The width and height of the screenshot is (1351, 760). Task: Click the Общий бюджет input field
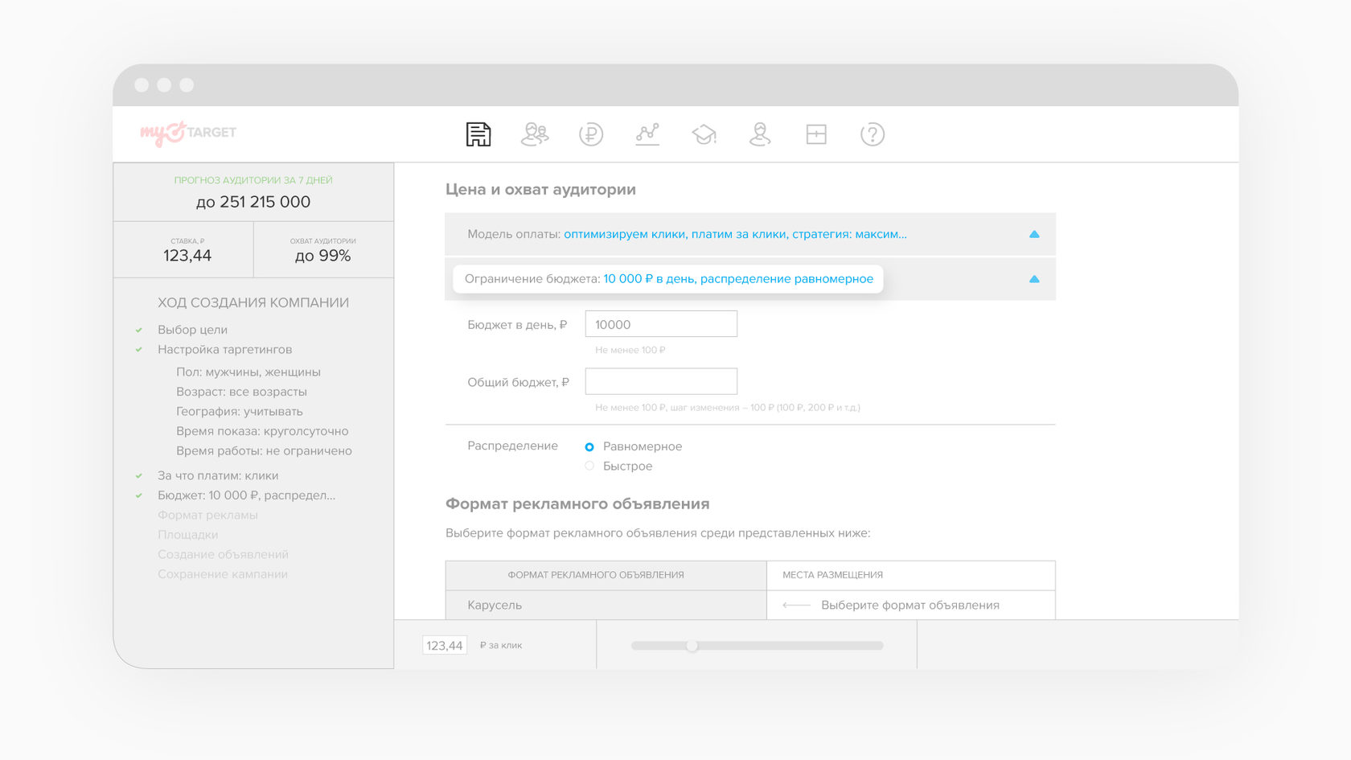[660, 381]
